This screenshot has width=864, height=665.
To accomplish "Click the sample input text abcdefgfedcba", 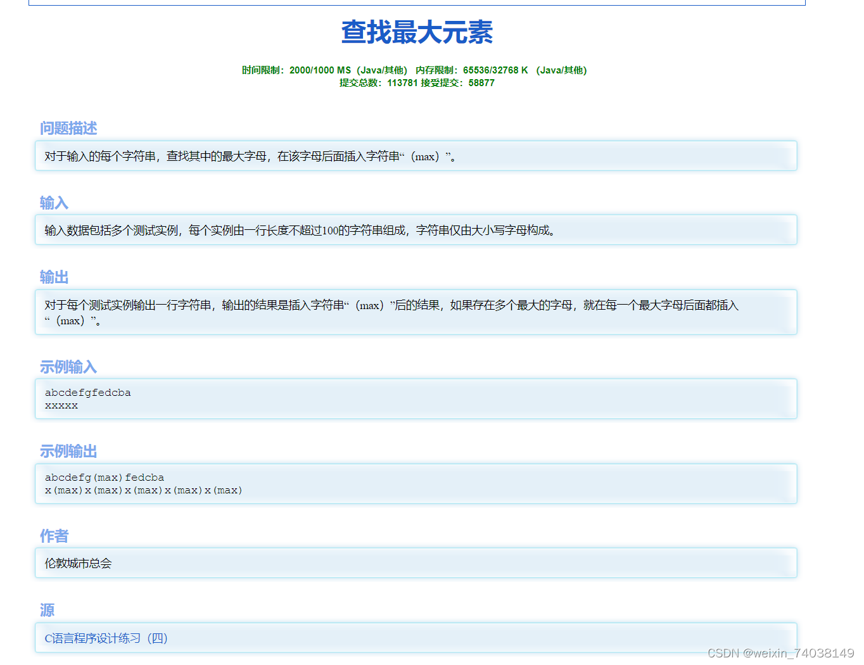I will coord(87,393).
